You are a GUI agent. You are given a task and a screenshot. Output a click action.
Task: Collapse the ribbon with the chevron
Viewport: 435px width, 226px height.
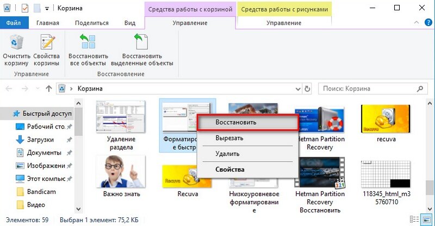[x=416, y=22]
